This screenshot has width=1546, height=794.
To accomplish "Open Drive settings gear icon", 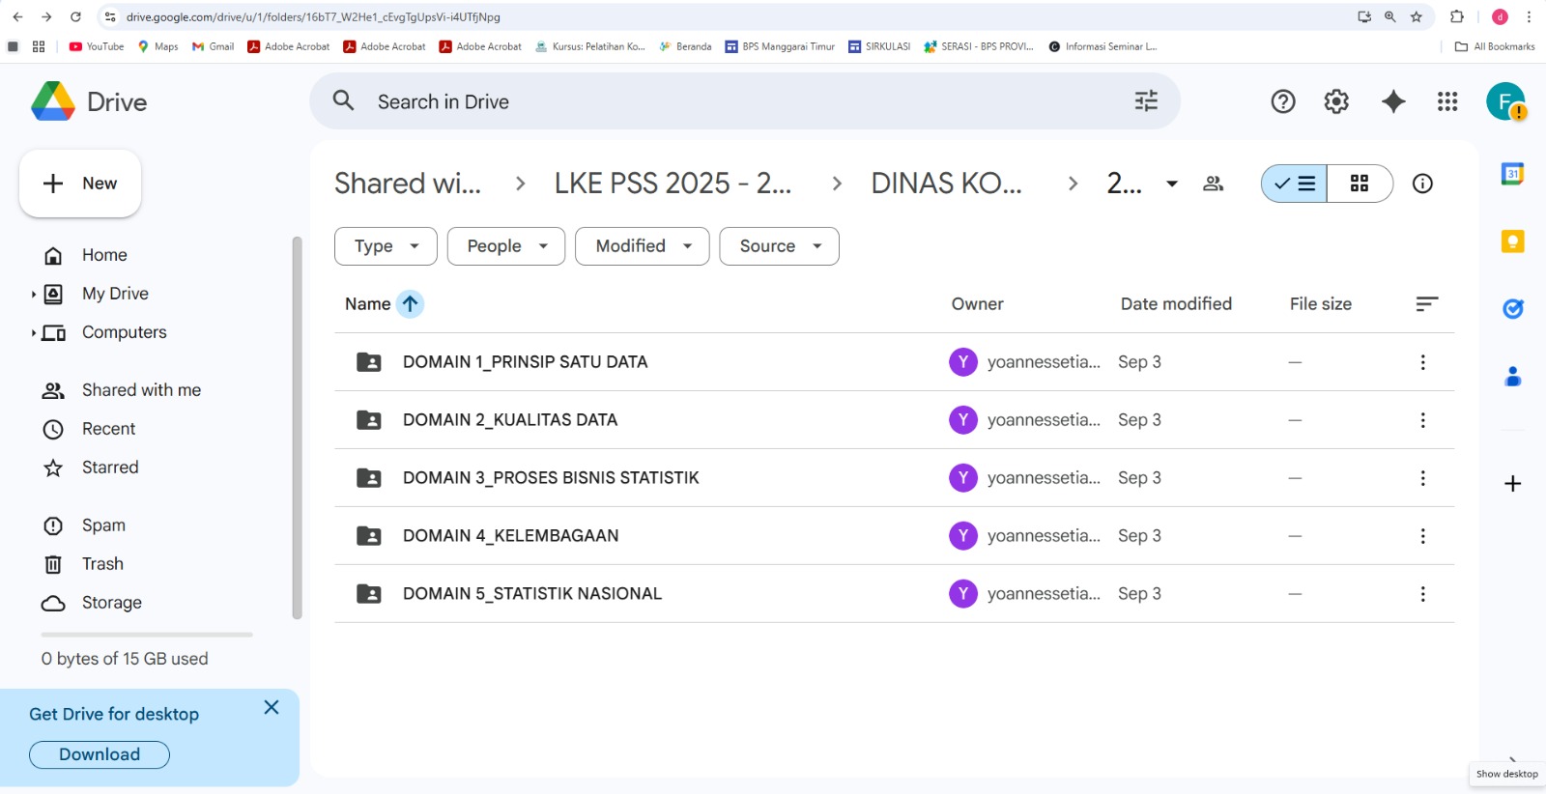I will click(x=1336, y=101).
